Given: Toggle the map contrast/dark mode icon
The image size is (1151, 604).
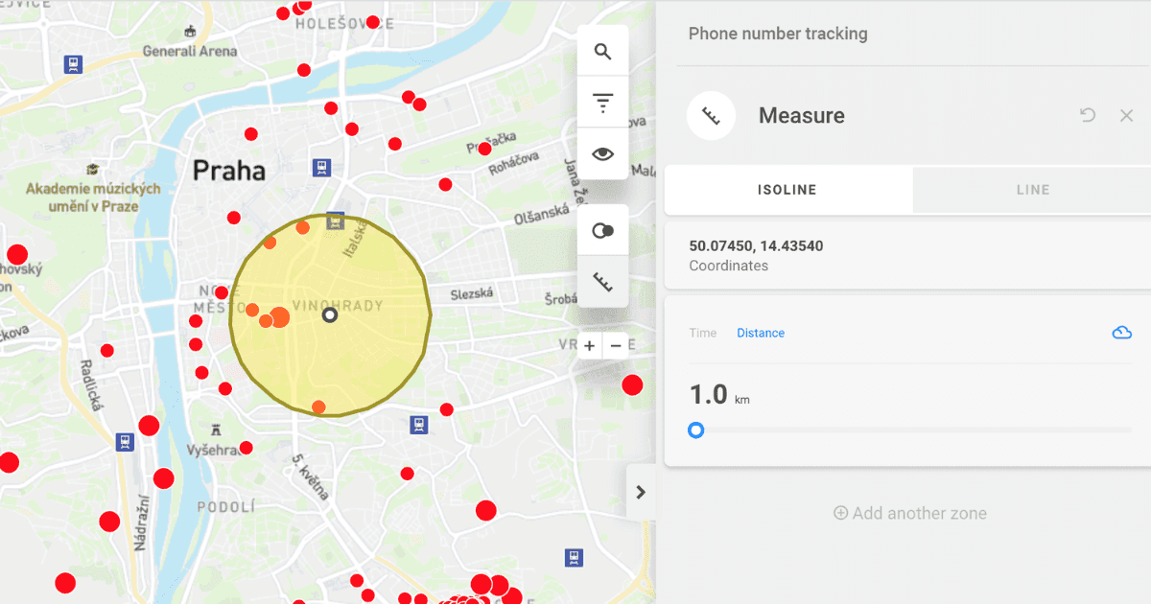Looking at the screenshot, I should tap(602, 228).
